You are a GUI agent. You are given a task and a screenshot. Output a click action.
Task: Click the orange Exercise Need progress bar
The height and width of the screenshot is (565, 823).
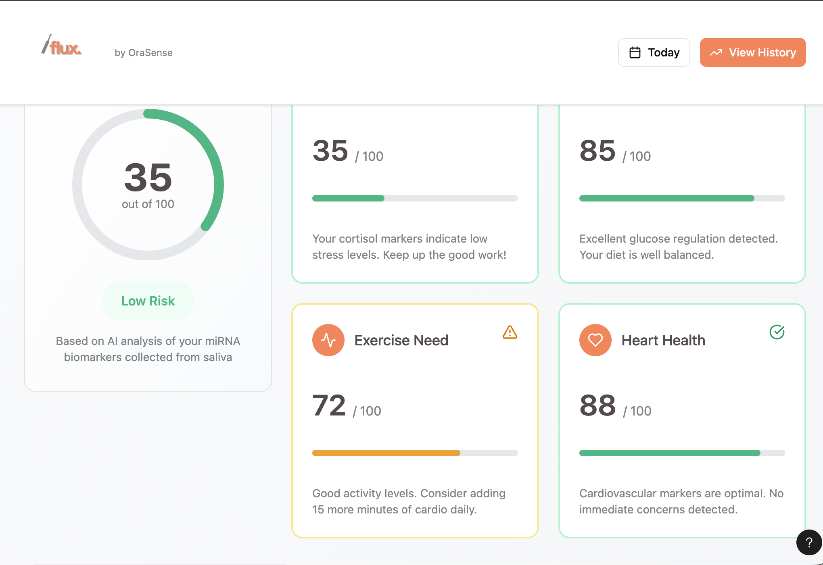415,453
